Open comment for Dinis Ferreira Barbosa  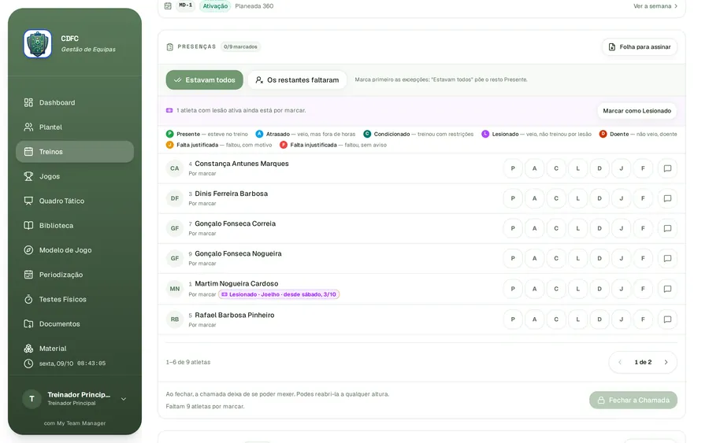pyautogui.click(x=667, y=198)
